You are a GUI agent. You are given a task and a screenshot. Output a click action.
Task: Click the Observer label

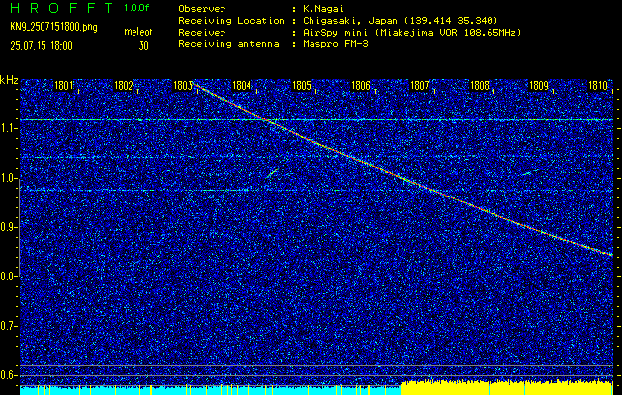click(x=202, y=9)
